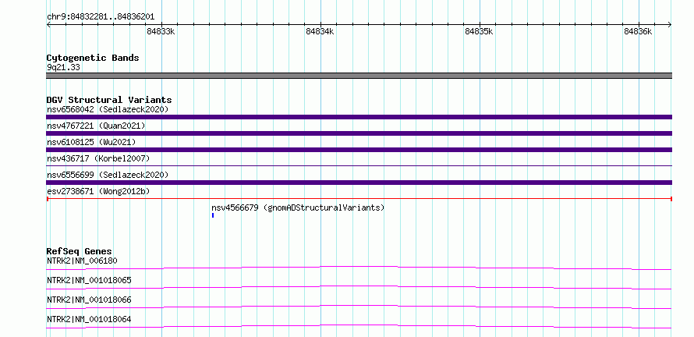Viewport: 694px width, 337px height.
Task: Click the Cytogenetic Bands track title
Action: pyautogui.click(x=93, y=58)
